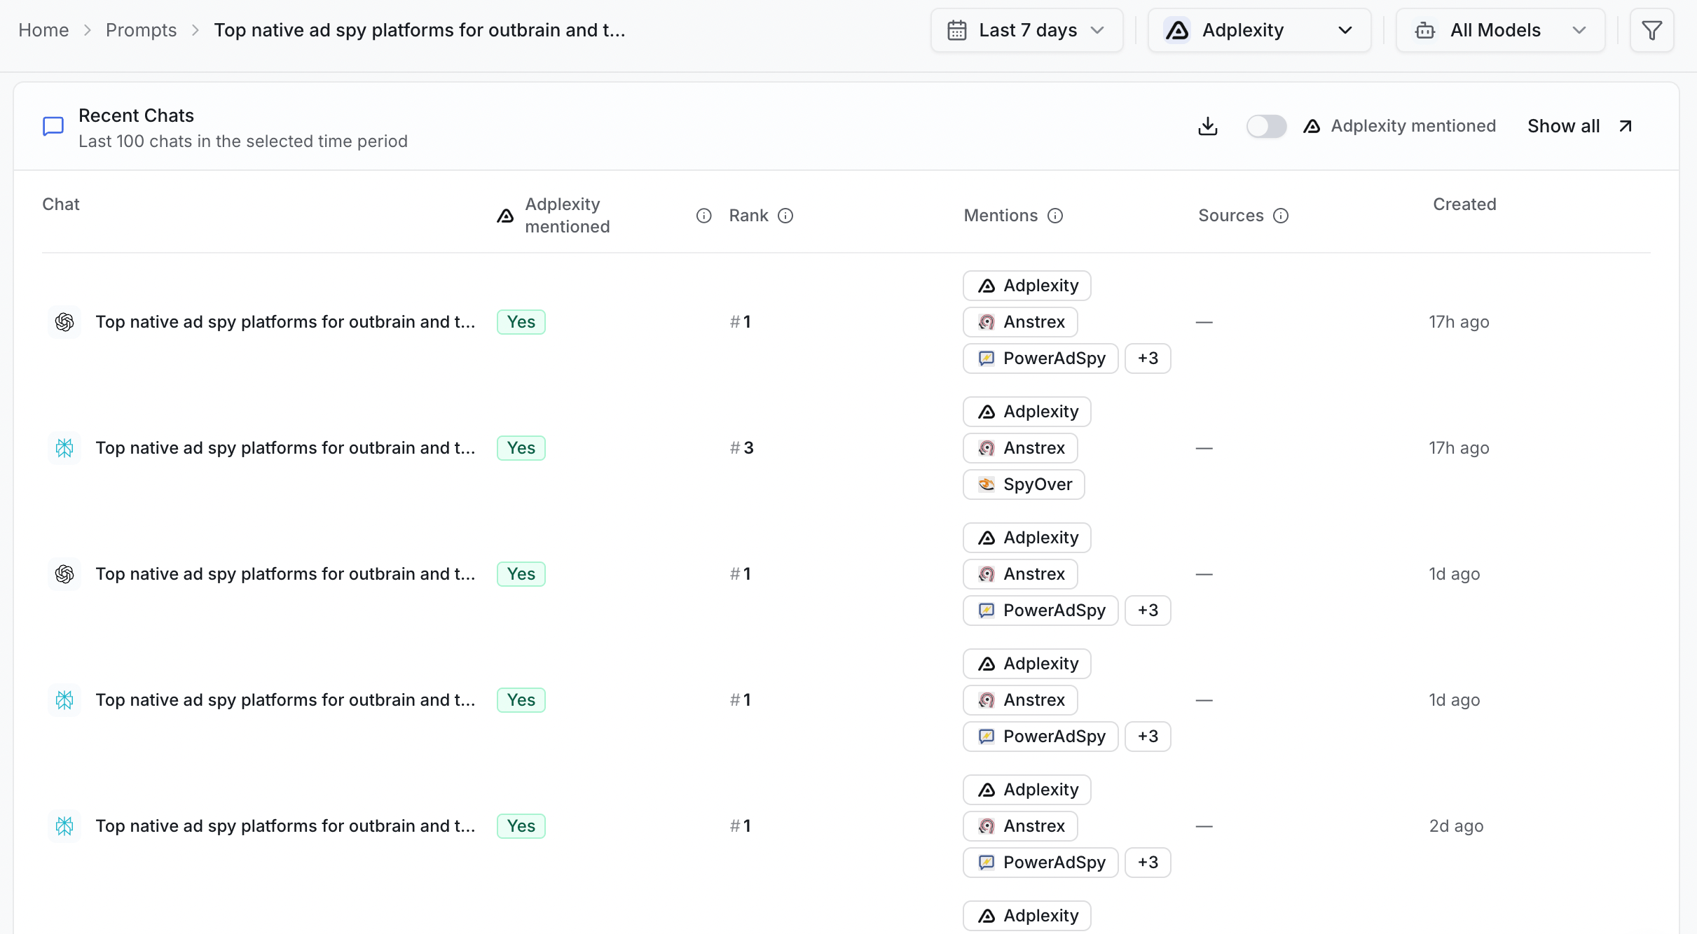Click the Adplexity mention tag in the first row

1026,286
